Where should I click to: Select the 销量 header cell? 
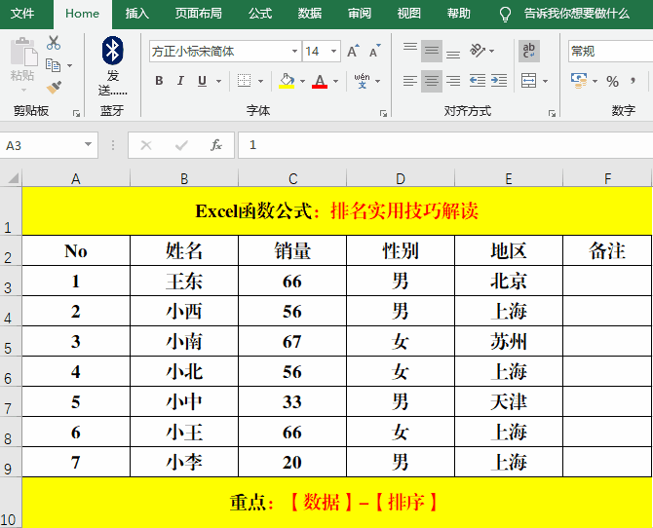coord(292,250)
